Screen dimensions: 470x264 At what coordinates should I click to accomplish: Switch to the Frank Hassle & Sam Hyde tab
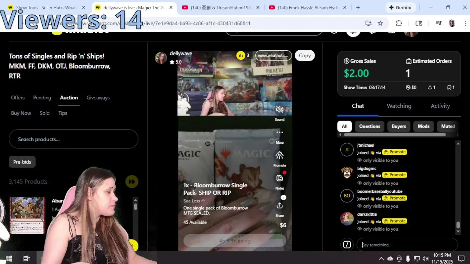pos(308,7)
